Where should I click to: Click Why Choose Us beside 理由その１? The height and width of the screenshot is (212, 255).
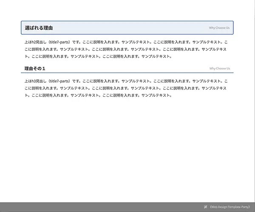click(x=219, y=68)
